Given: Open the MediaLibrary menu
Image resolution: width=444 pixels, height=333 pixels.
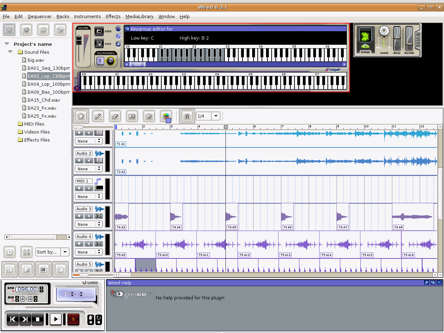Looking at the screenshot, I should coord(139,16).
